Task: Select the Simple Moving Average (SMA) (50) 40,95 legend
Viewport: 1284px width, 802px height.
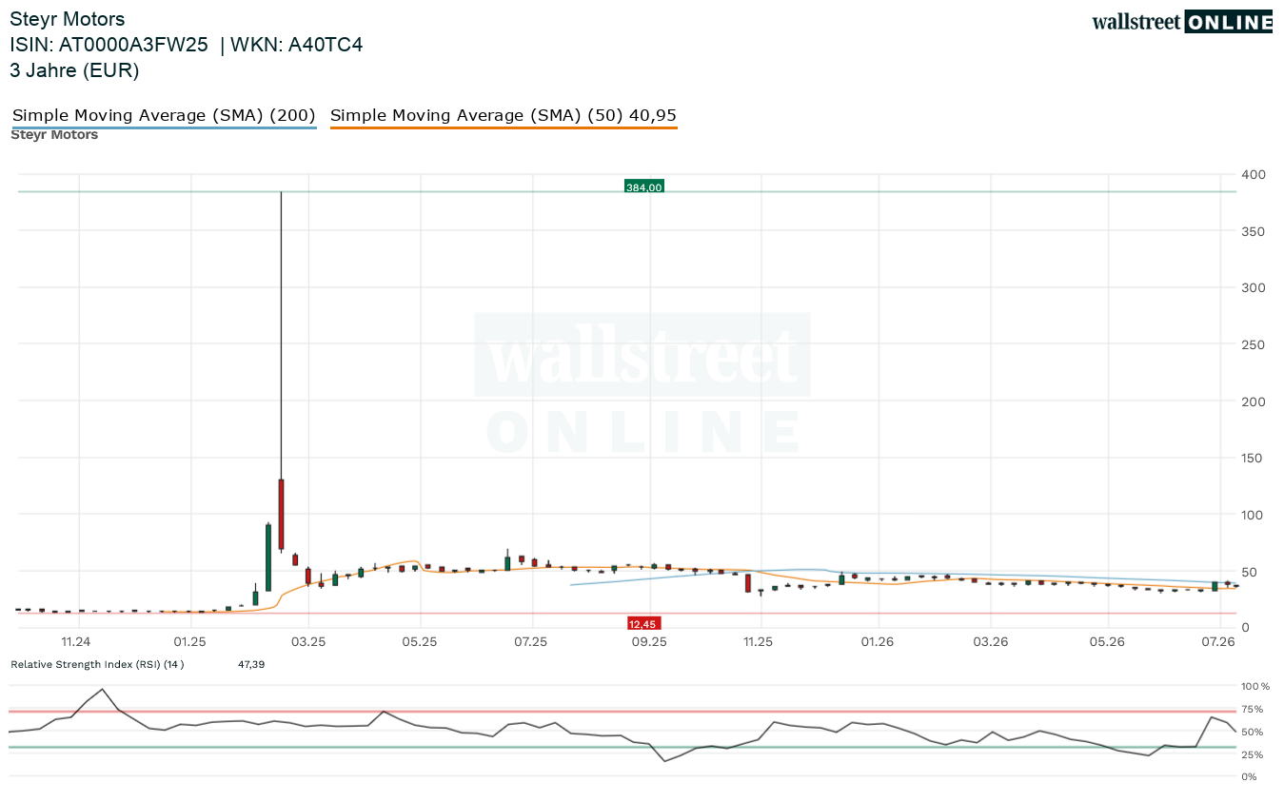Action: (x=504, y=115)
